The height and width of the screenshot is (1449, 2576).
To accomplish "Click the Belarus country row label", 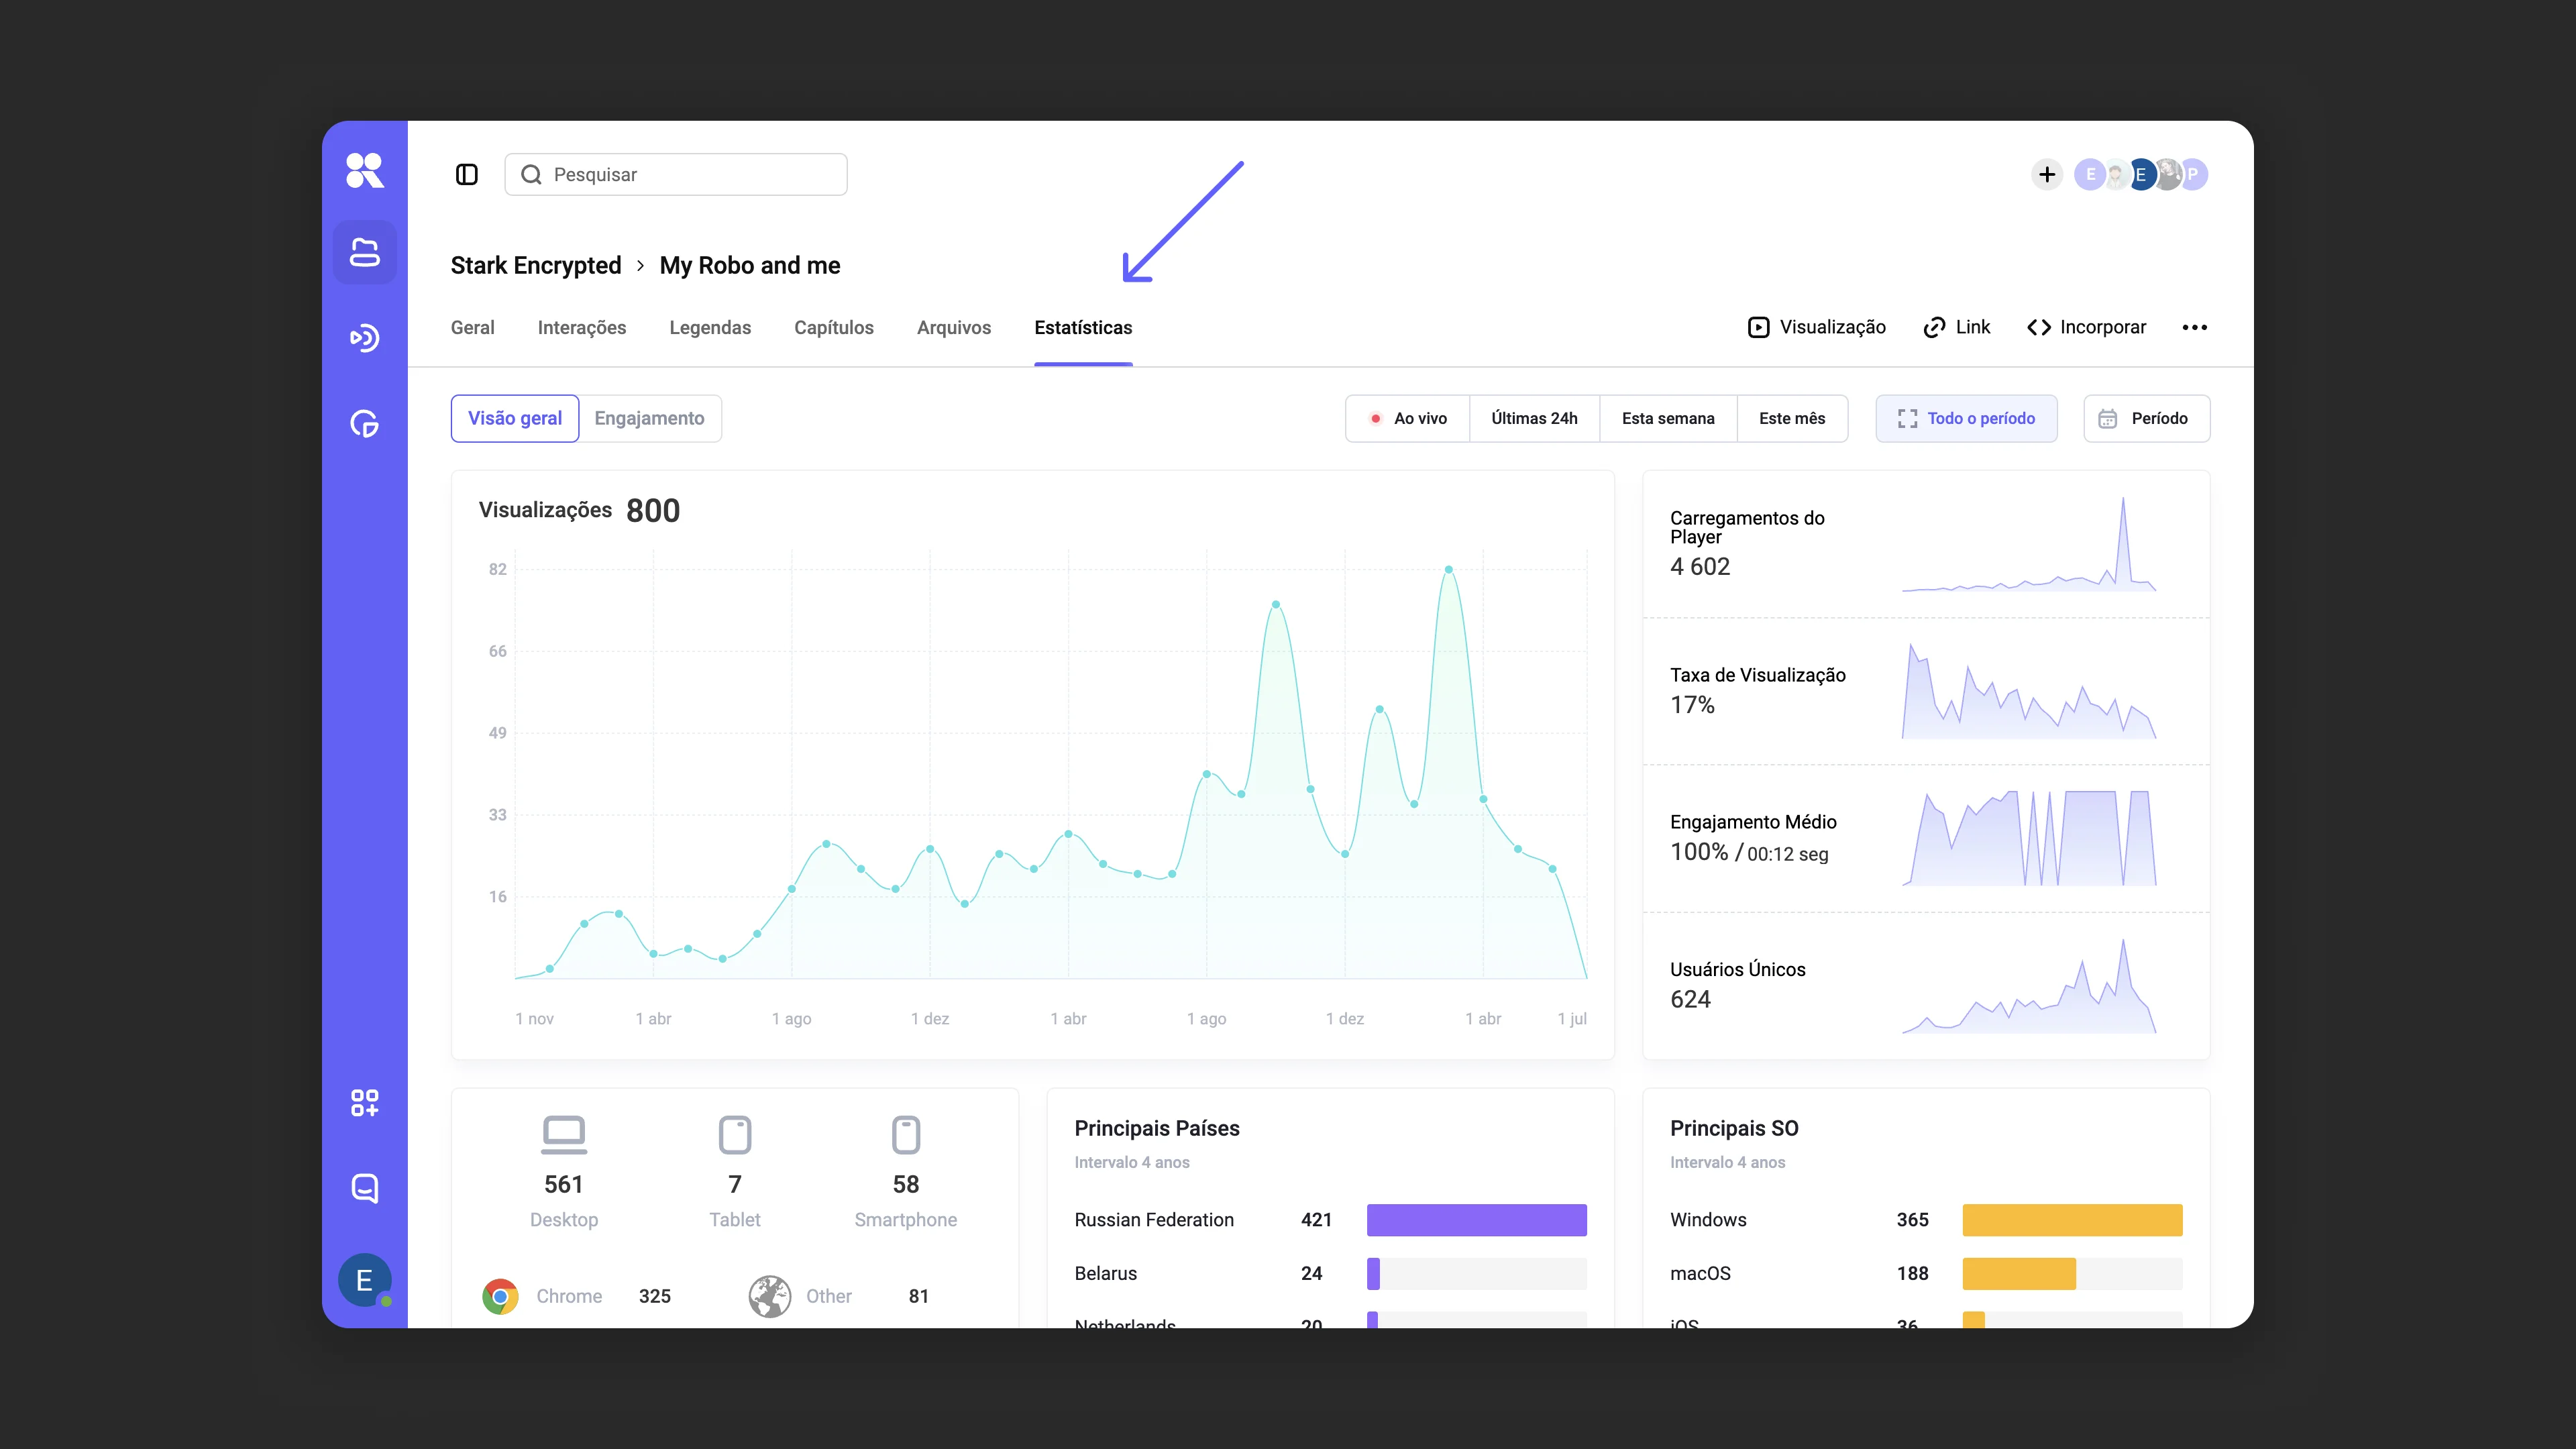I will [x=1105, y=1274].
